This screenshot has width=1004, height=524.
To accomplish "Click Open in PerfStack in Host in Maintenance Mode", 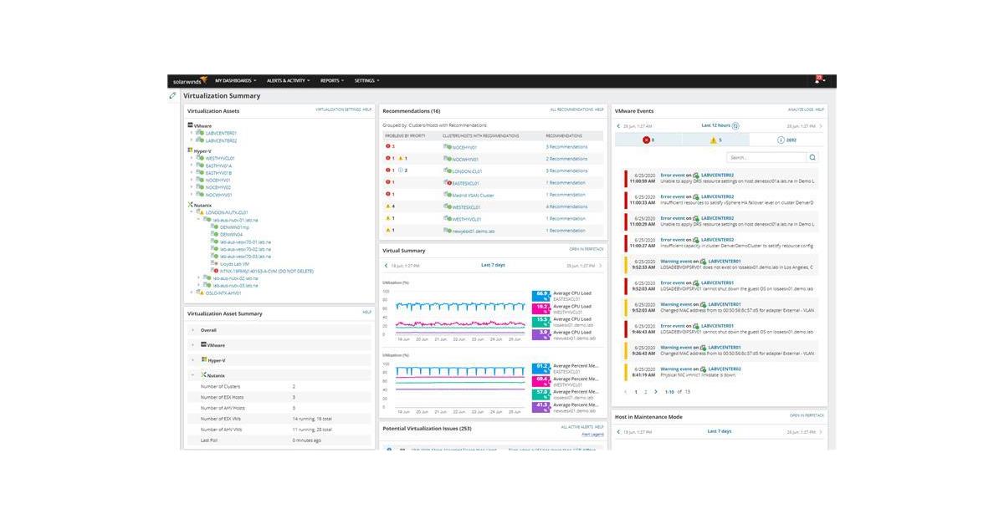I will click(x=807, y=415).
